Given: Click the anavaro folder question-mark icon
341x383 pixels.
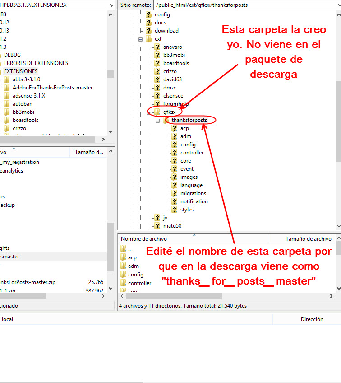Looking at the screenshot, I should [157, 47].
